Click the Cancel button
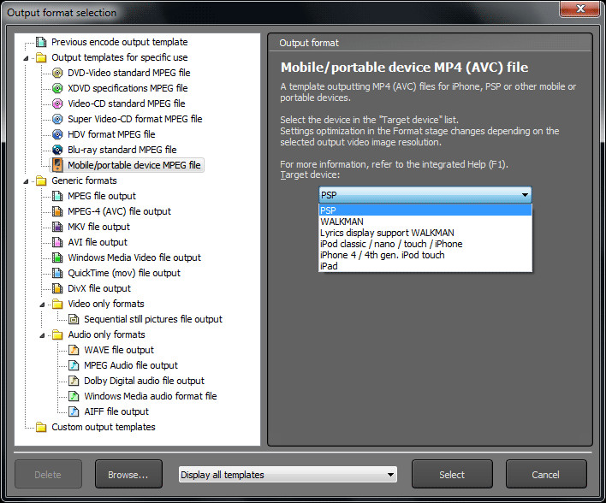 pyautogui.click(x=546, y=474)
